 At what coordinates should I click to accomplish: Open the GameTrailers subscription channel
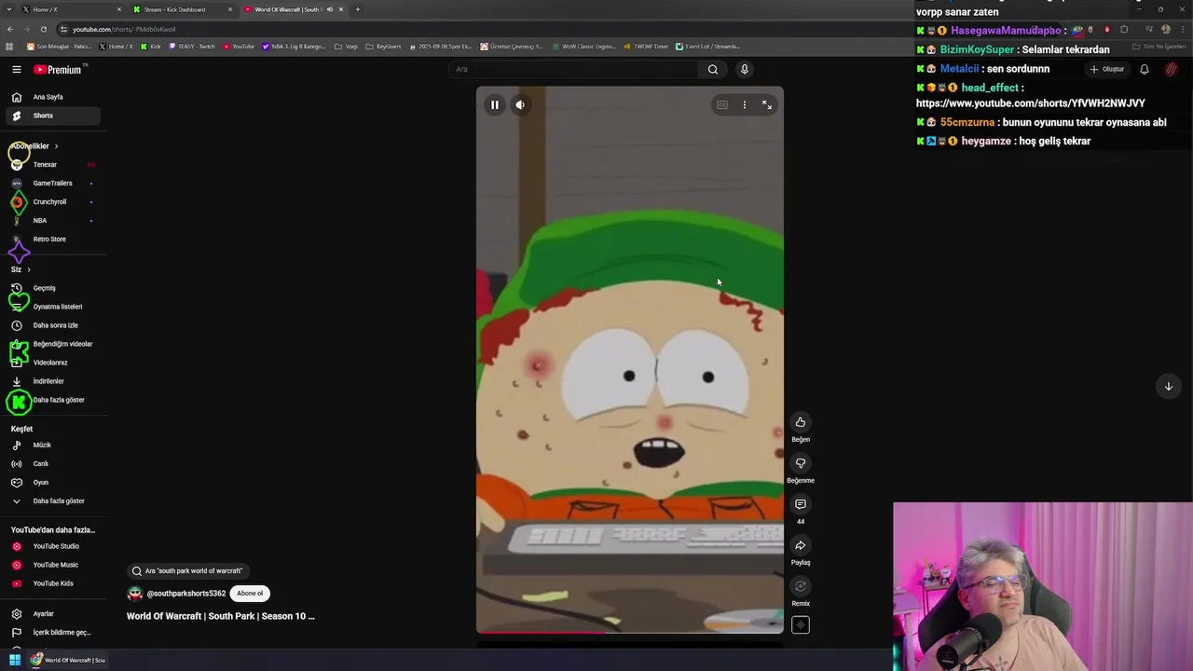pos(52,184)
